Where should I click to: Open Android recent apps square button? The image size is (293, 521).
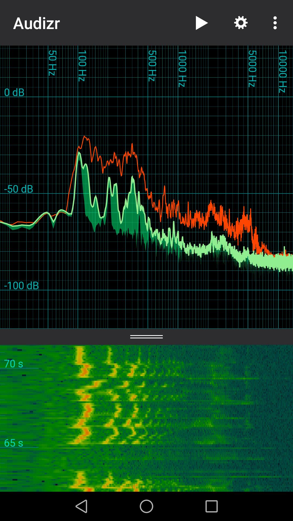tap(212, 506)
